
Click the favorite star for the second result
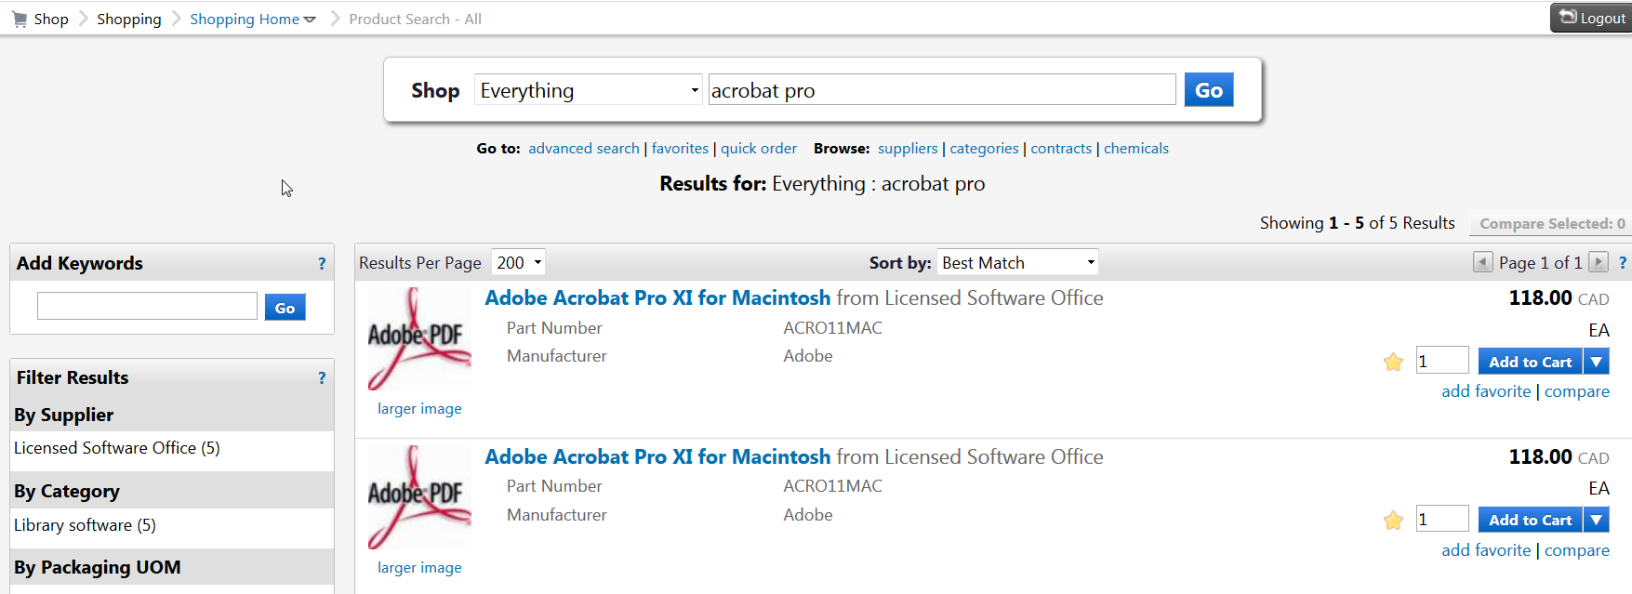[x=1392, y=520]
